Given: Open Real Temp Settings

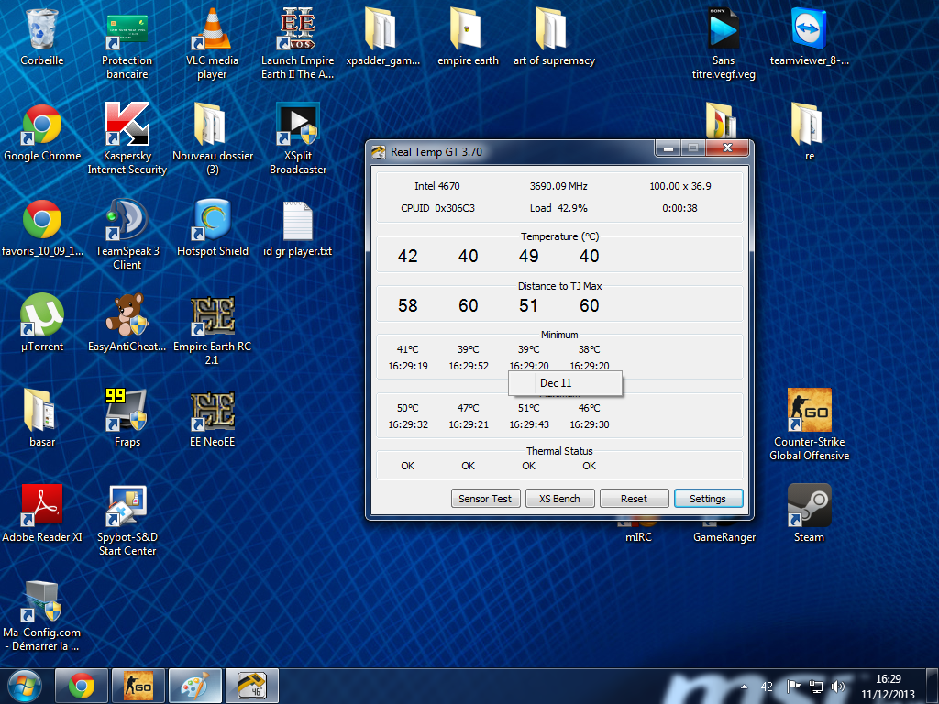Looking at the screenshot, I should coord(708,499).
